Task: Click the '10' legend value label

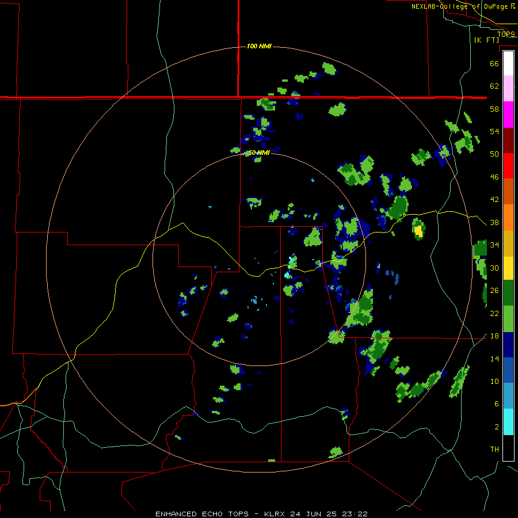Action: click(x=494, y=381)
